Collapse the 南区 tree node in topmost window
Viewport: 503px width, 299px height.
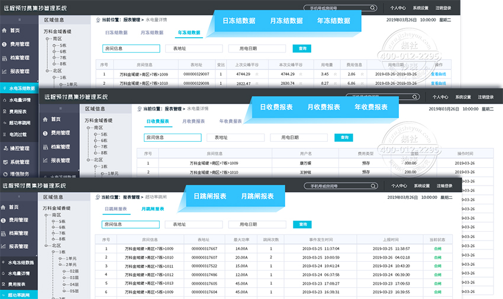49,38
